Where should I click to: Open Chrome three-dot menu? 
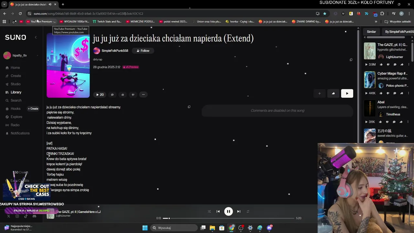point(409,14)
